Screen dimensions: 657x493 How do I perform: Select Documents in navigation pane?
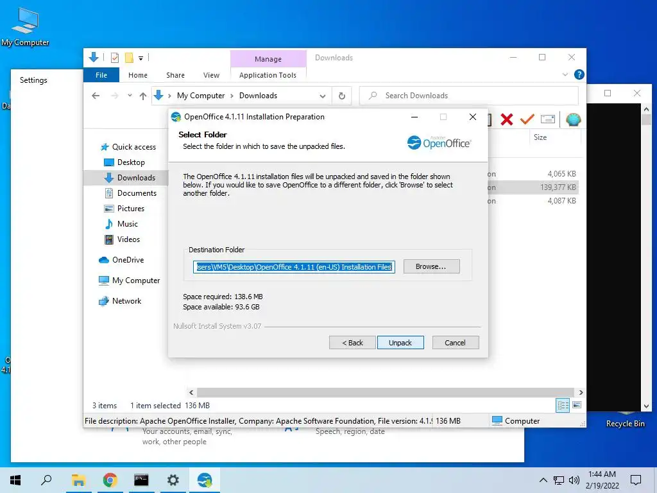click(x=130, y=193)
